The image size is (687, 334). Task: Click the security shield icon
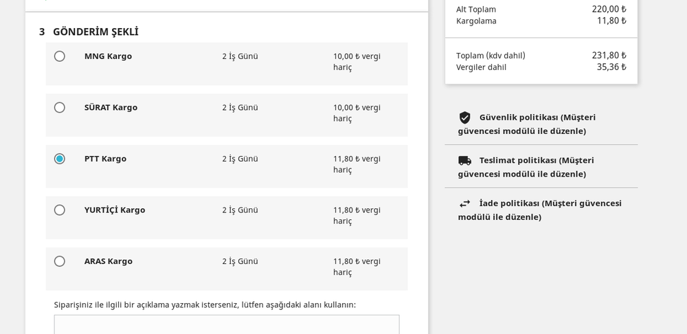pyautogui.click(x=465, y=118)
